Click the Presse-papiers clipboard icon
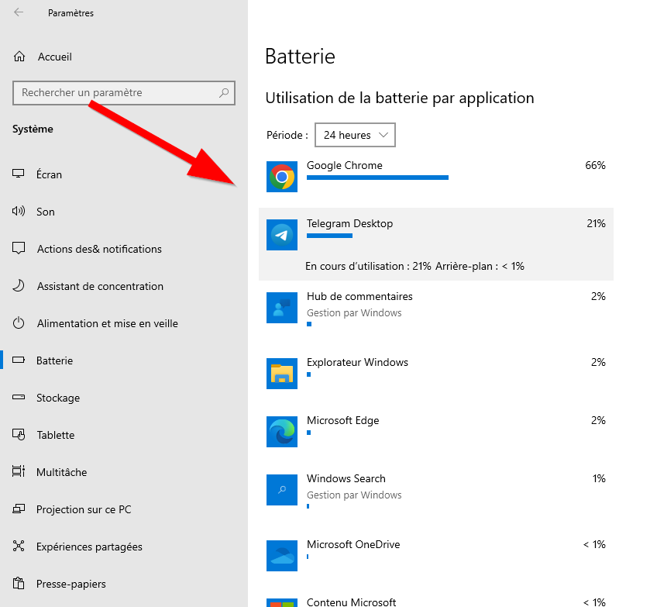Image resolution: width=650 pixels, height=607 pixels. tap(19, 583)
